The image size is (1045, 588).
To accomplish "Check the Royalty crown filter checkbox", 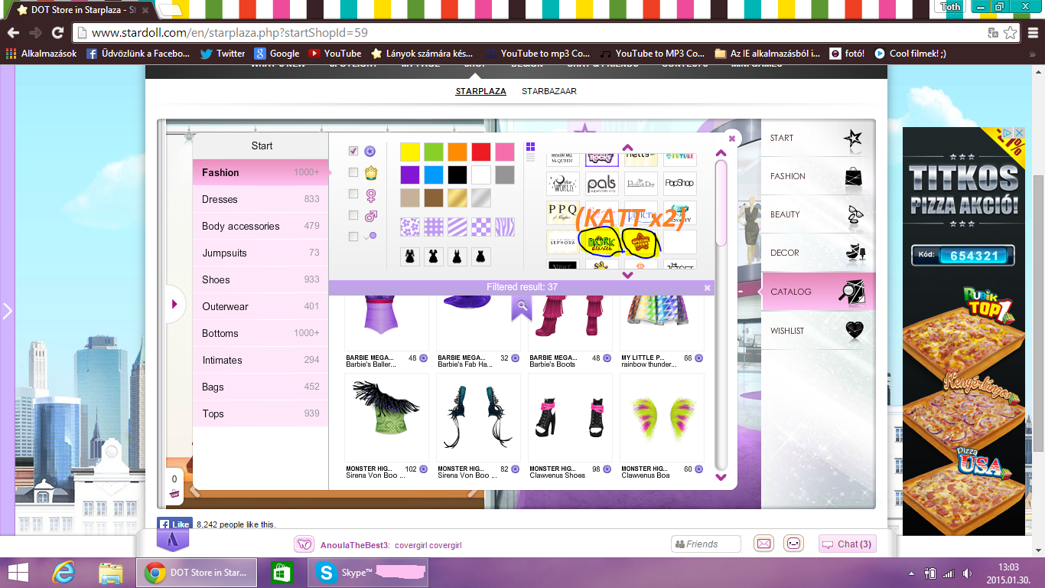I will (353, 172).
